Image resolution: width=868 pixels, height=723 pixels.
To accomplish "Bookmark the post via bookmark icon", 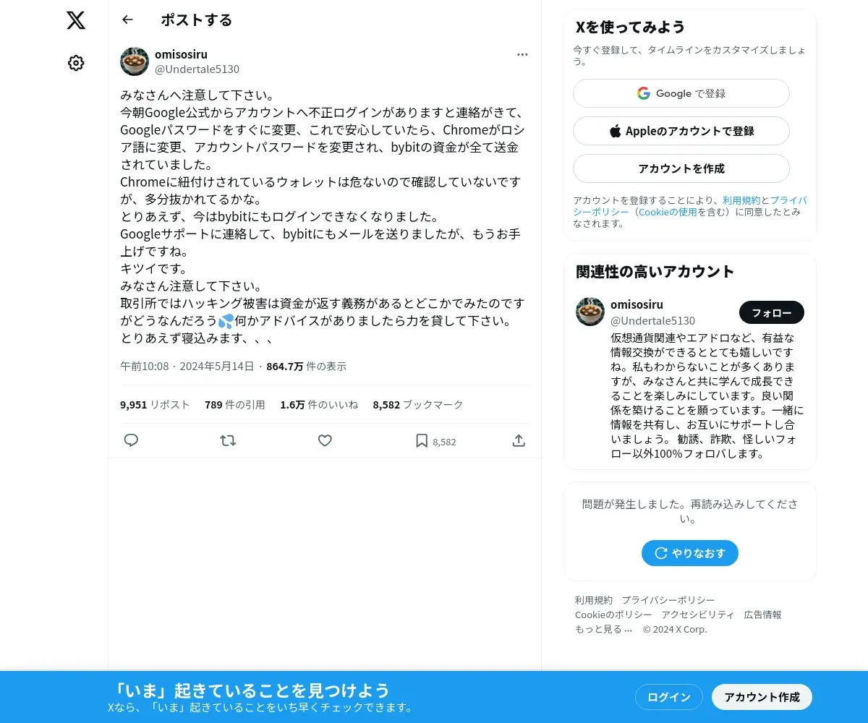I will [422, 440].
